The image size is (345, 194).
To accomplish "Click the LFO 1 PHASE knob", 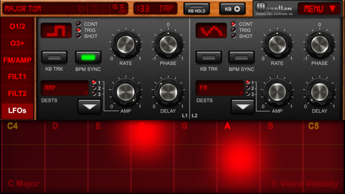I will coord(168,44).
